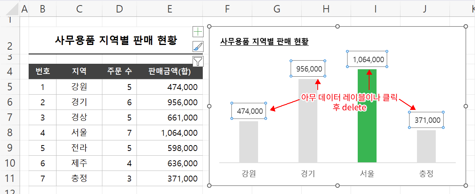Select column header D
Viewport: 475px width, 194px height.
pos(120,9)
